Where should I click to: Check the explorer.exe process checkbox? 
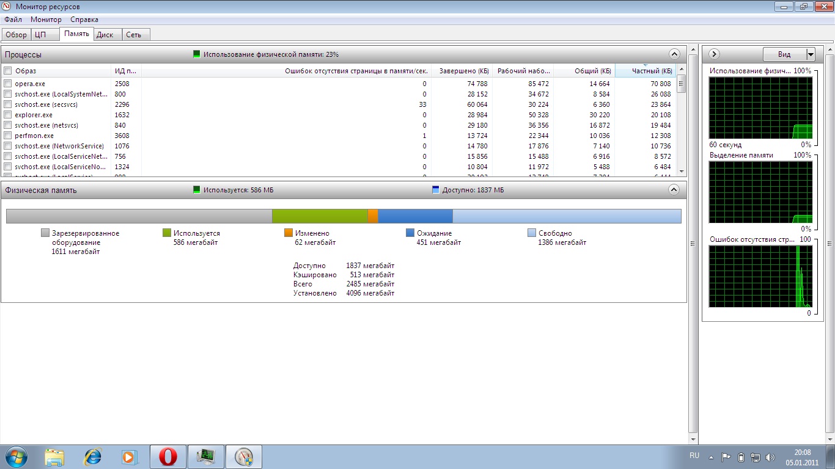(x=8, y=115)
